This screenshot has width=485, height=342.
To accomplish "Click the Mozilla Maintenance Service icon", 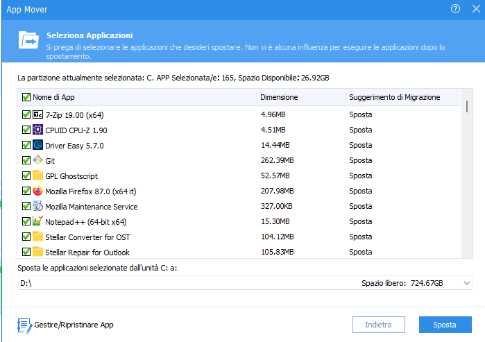I will 37,206.
